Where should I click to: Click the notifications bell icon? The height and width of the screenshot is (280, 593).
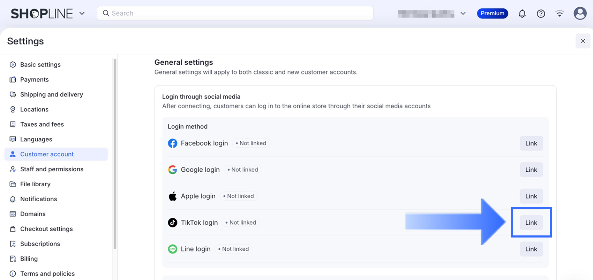[522, 14]
